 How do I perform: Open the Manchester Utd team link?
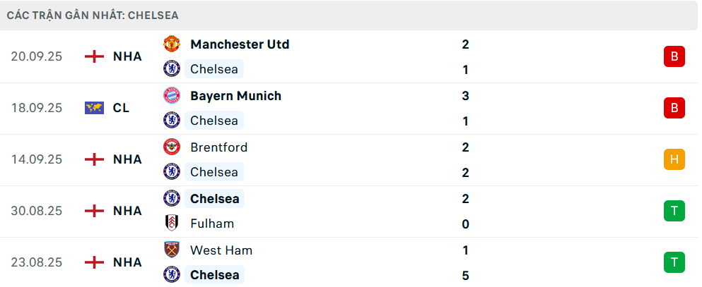pyautogui.click(x=240, y=44)
